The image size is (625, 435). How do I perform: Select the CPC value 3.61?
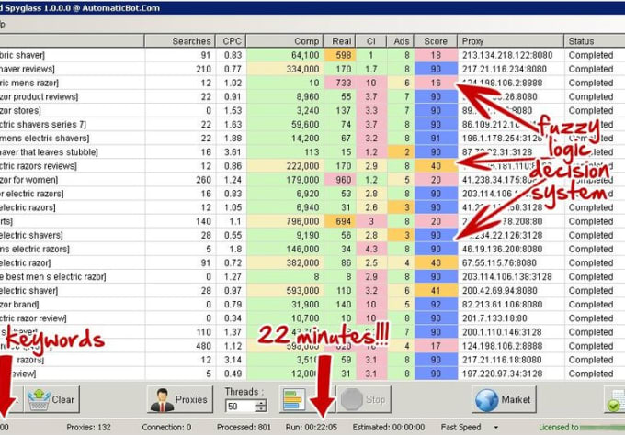(233, 152)
